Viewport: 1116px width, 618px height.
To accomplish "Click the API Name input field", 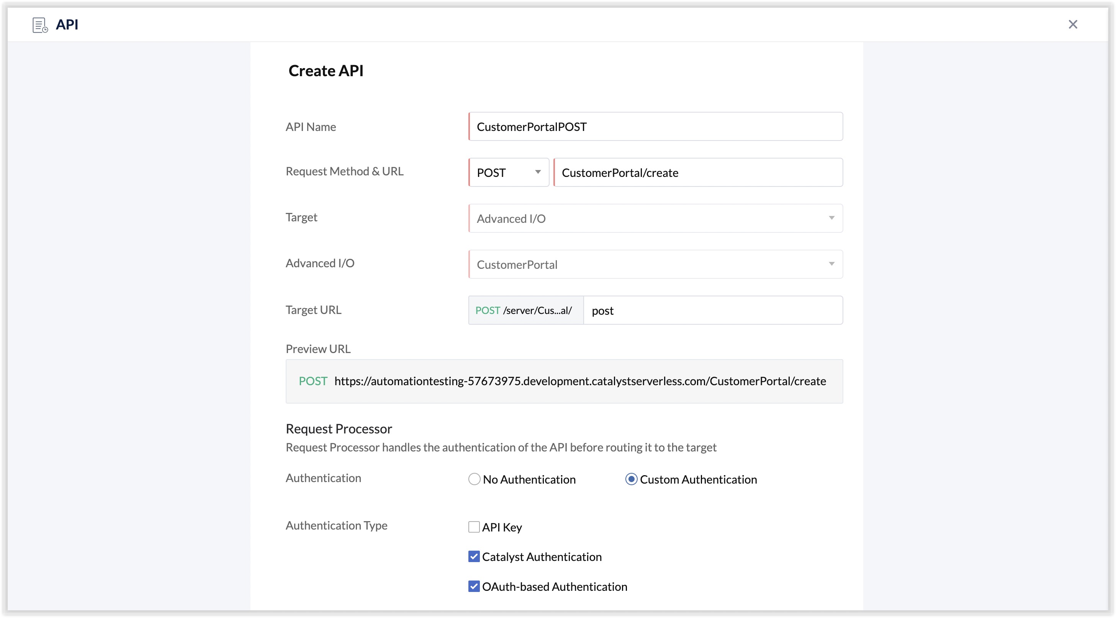I will [656, 126].
